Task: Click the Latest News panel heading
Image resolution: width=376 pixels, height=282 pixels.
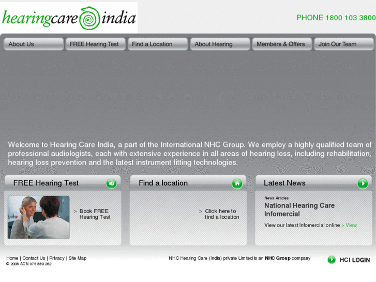Action: click(x=284, y=183)
